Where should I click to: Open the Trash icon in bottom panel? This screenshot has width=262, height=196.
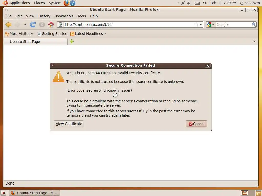pos(258,193)
